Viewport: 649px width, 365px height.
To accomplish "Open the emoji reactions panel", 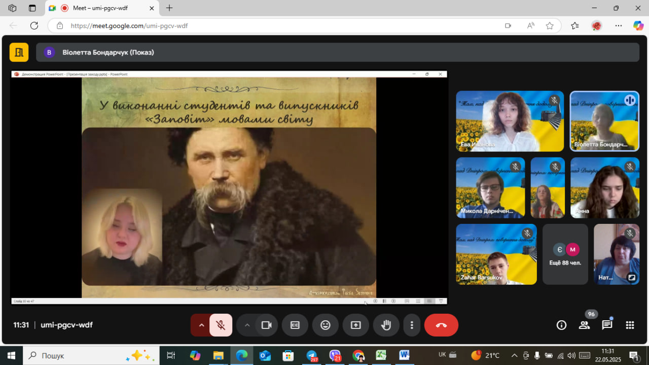I will (326, 325).
